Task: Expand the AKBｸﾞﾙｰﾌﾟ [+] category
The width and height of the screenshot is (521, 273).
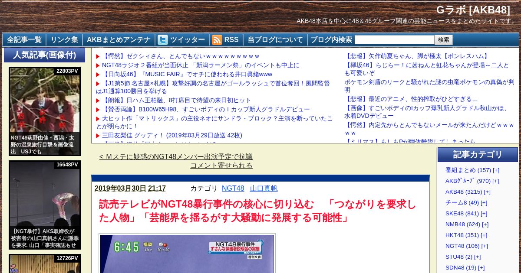Action: (495, 181)
